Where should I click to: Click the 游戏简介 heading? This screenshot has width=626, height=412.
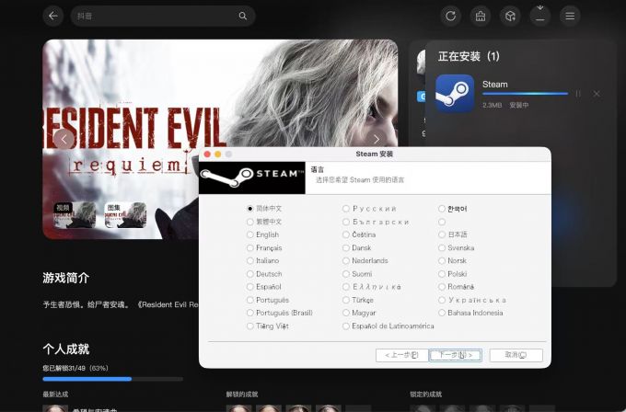click(x=66, y=278)
